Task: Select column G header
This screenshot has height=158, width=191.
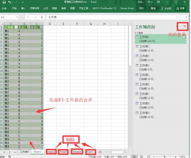Action: [x=91, y=24]
